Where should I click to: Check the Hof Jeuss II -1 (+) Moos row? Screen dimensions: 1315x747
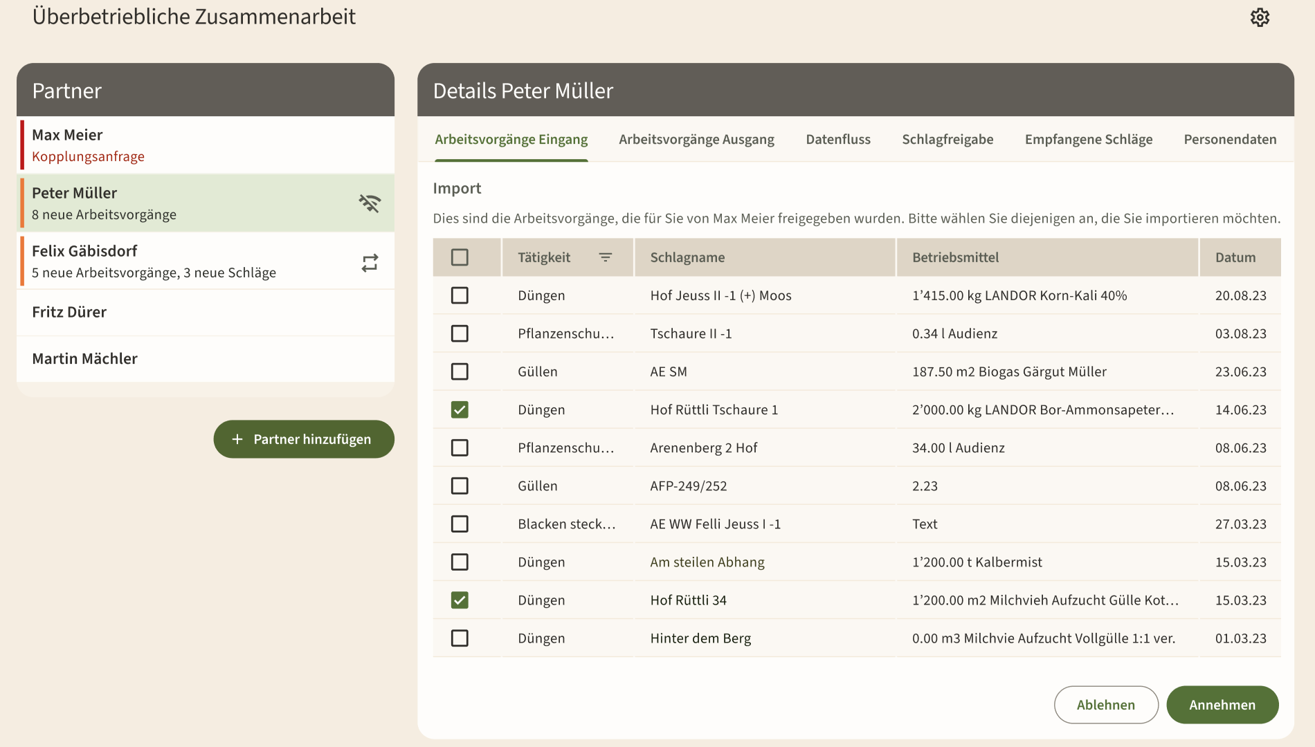click(x=460, y=295)
